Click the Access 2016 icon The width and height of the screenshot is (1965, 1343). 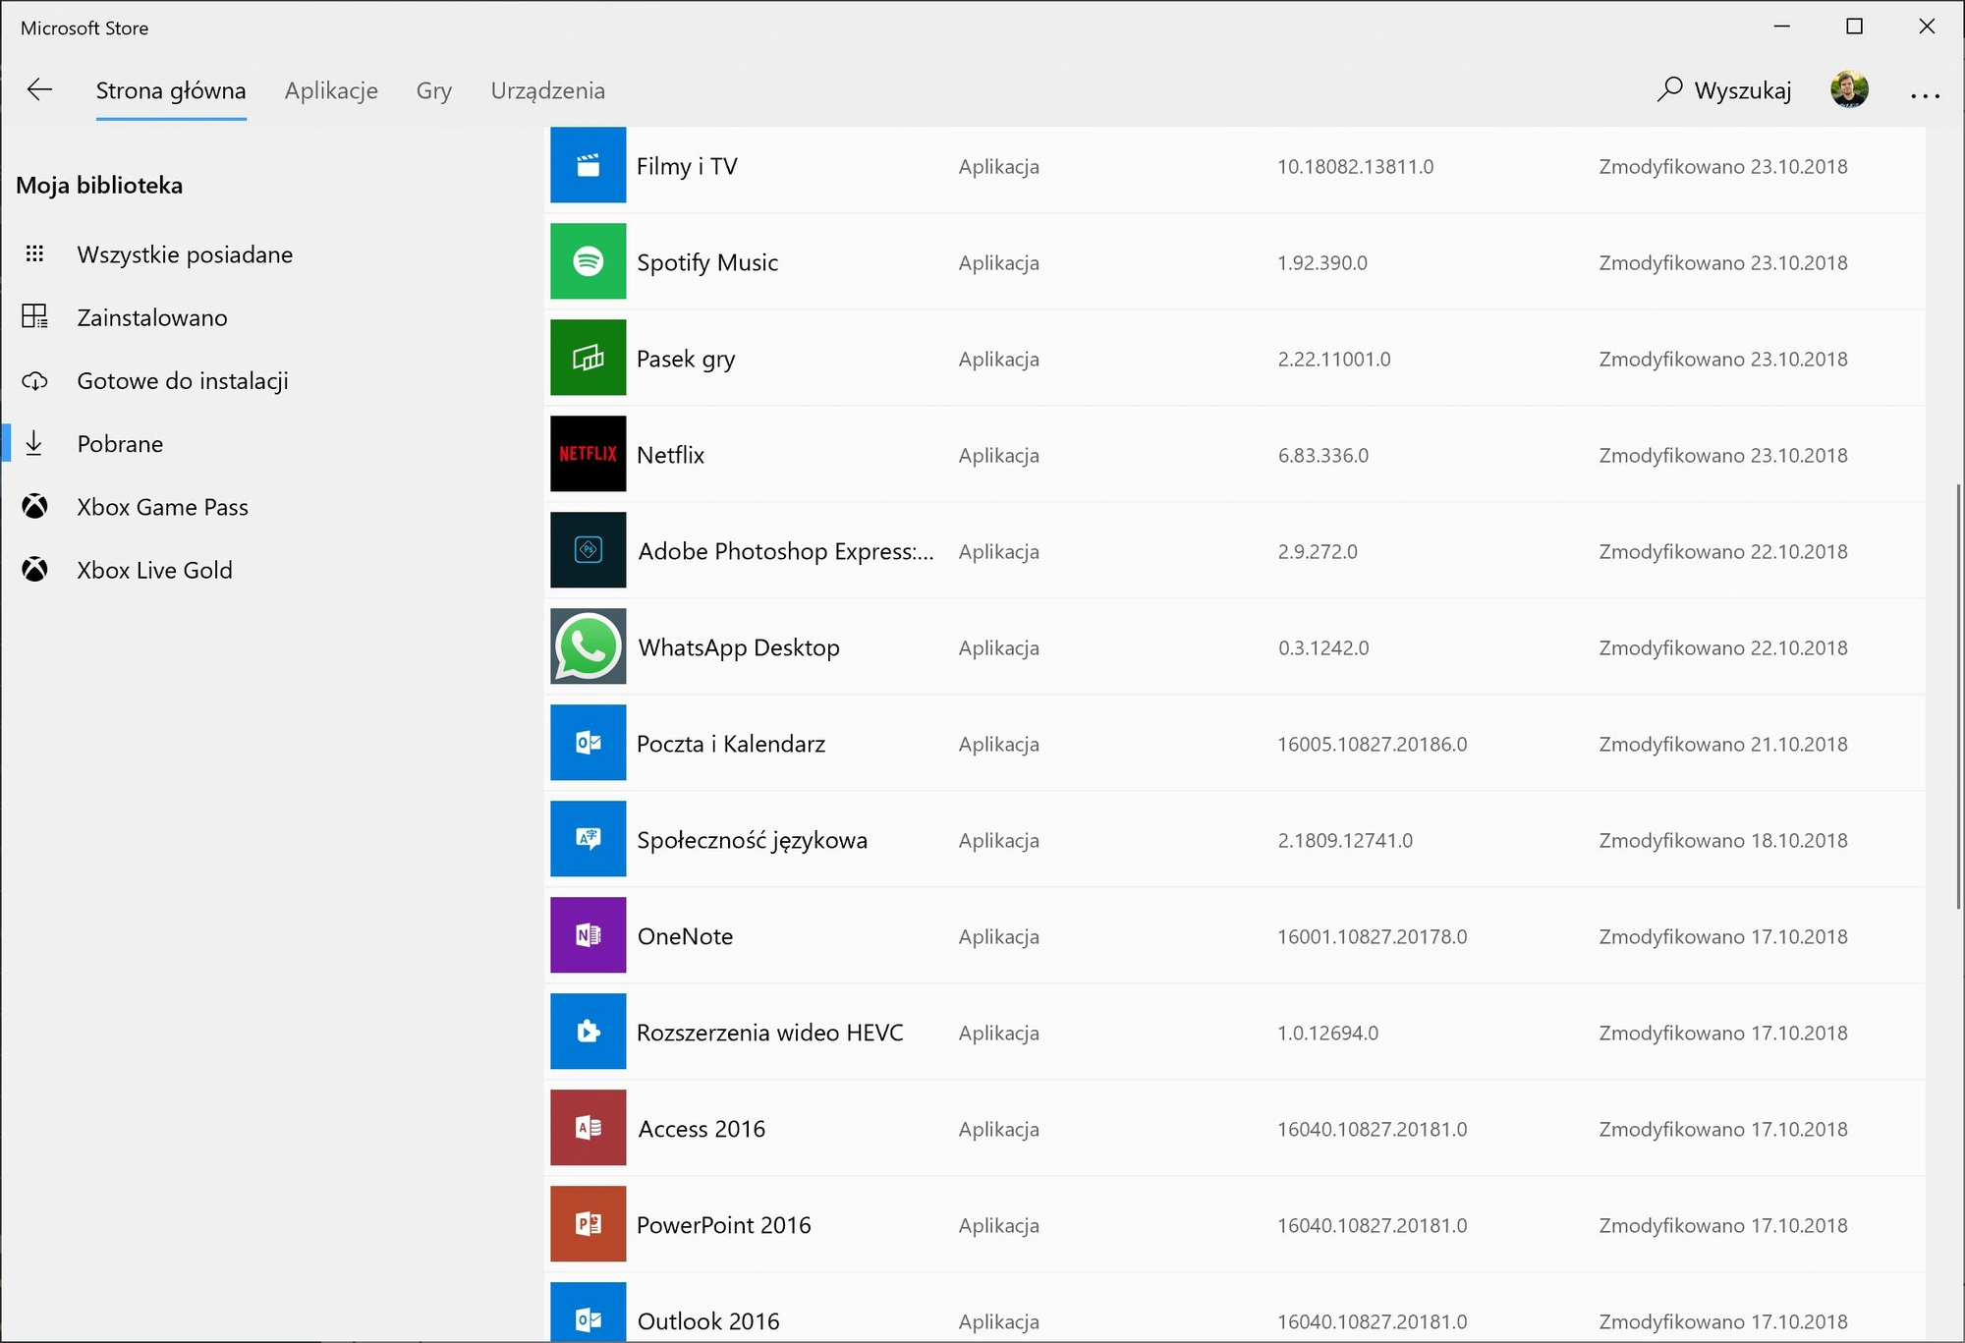(x=588, y=1128)
